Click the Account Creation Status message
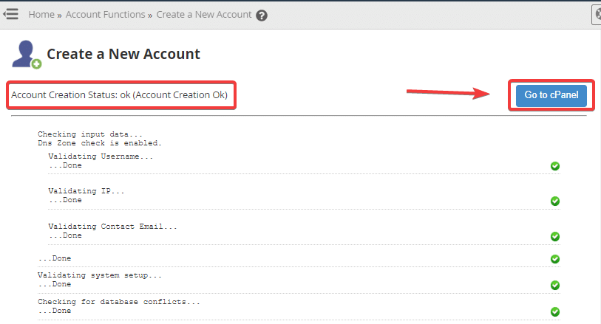This screenshot has height=324, width=601. (119, 95)
